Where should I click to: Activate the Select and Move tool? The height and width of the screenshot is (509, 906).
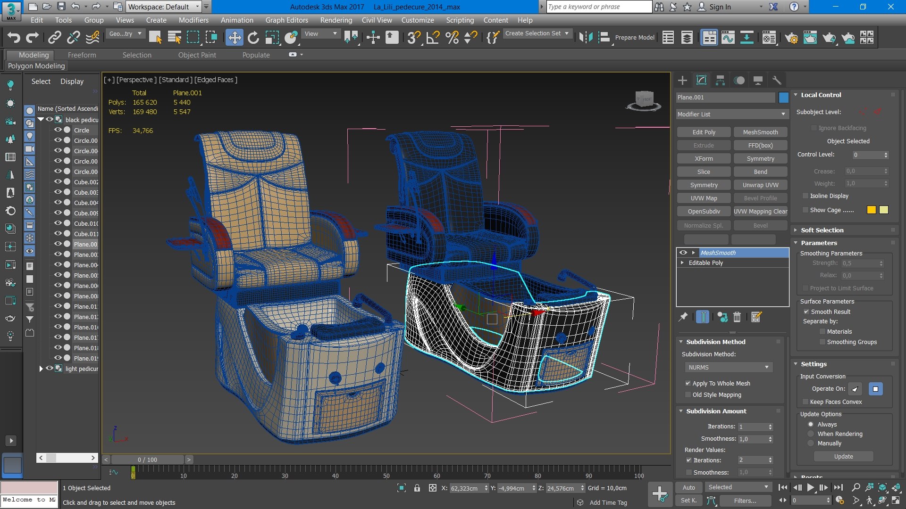tap(234, 37)
